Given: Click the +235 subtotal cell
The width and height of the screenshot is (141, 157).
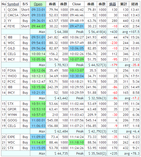Looking at the screenshot, I should 112,154.
